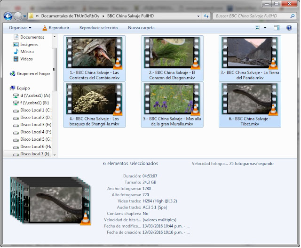Create a folder with 'Nueva carpeta'

(x=141, y=28)
